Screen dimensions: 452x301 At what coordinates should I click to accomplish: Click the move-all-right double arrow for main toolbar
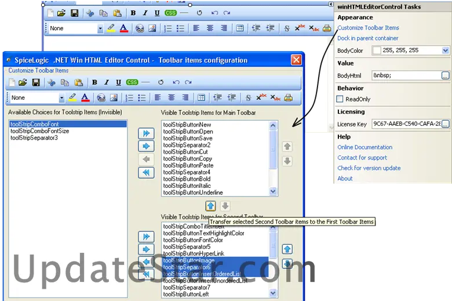pyautogui.click(x=146, y=133)
